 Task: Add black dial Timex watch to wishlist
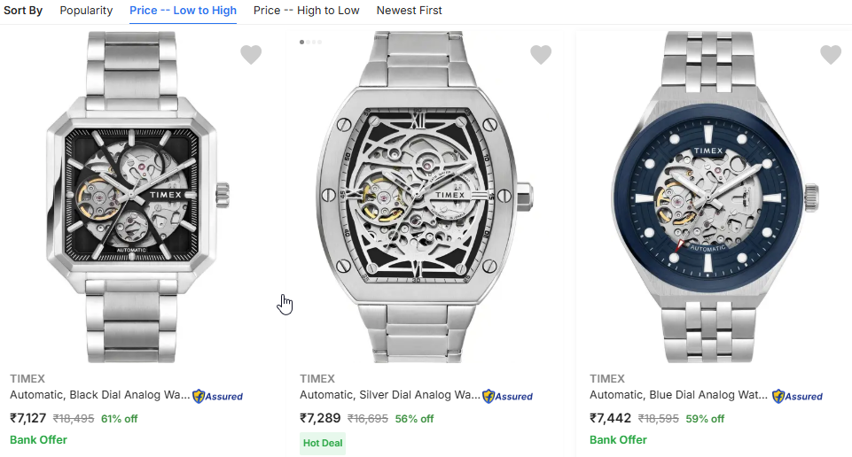tap(251, 55)
